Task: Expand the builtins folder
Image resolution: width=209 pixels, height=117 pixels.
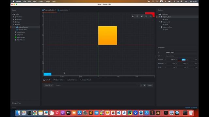Action: coord(14,17)
